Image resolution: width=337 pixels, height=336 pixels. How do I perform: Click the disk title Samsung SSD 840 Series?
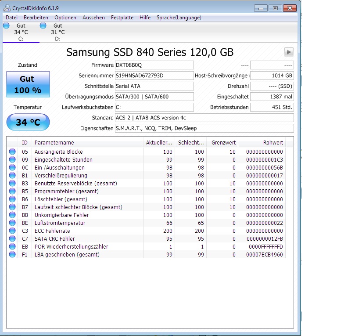150,52
